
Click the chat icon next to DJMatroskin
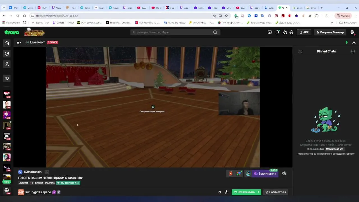(x=47, y=172)
